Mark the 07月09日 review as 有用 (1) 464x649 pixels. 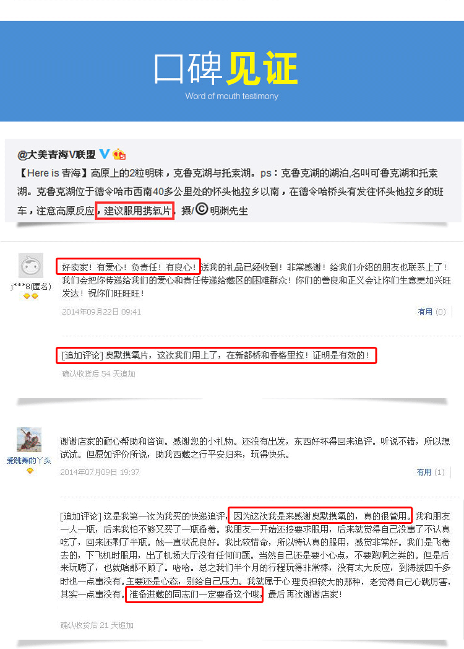431,472
